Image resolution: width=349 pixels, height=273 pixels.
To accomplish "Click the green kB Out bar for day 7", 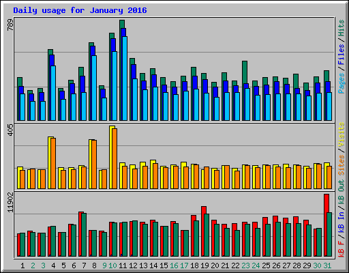I will (x=84, y=235).
